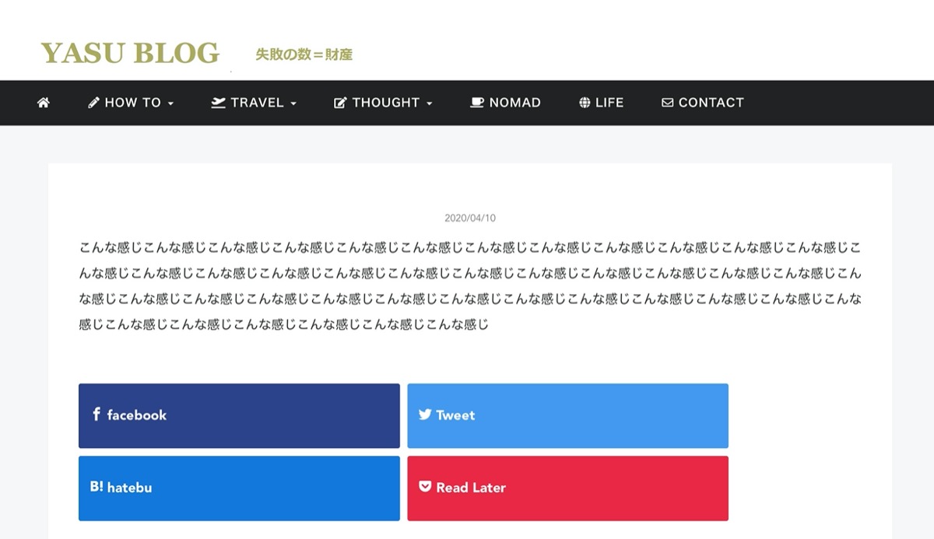934x539 pixels.
Task: Go to the home page icon
Action: (x=44, y=103)
